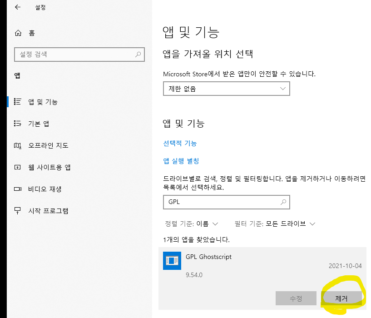Viewport: 371px width, 318px height.
Task: Open the 제한 없음 dropdown
Action: [x=227, y=89]
